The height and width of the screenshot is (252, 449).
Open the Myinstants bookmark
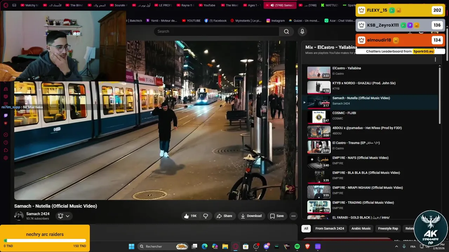coord(246,21)
